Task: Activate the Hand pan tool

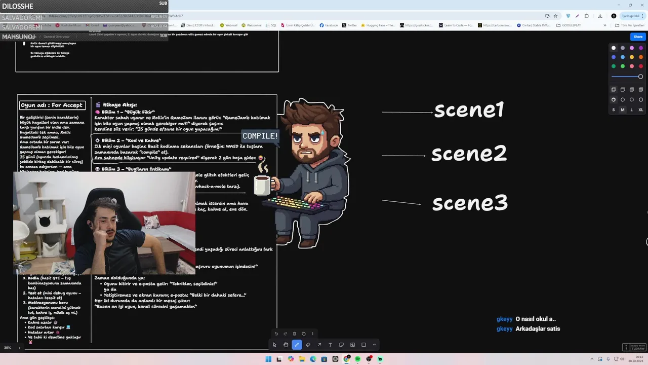Action: 286,345
